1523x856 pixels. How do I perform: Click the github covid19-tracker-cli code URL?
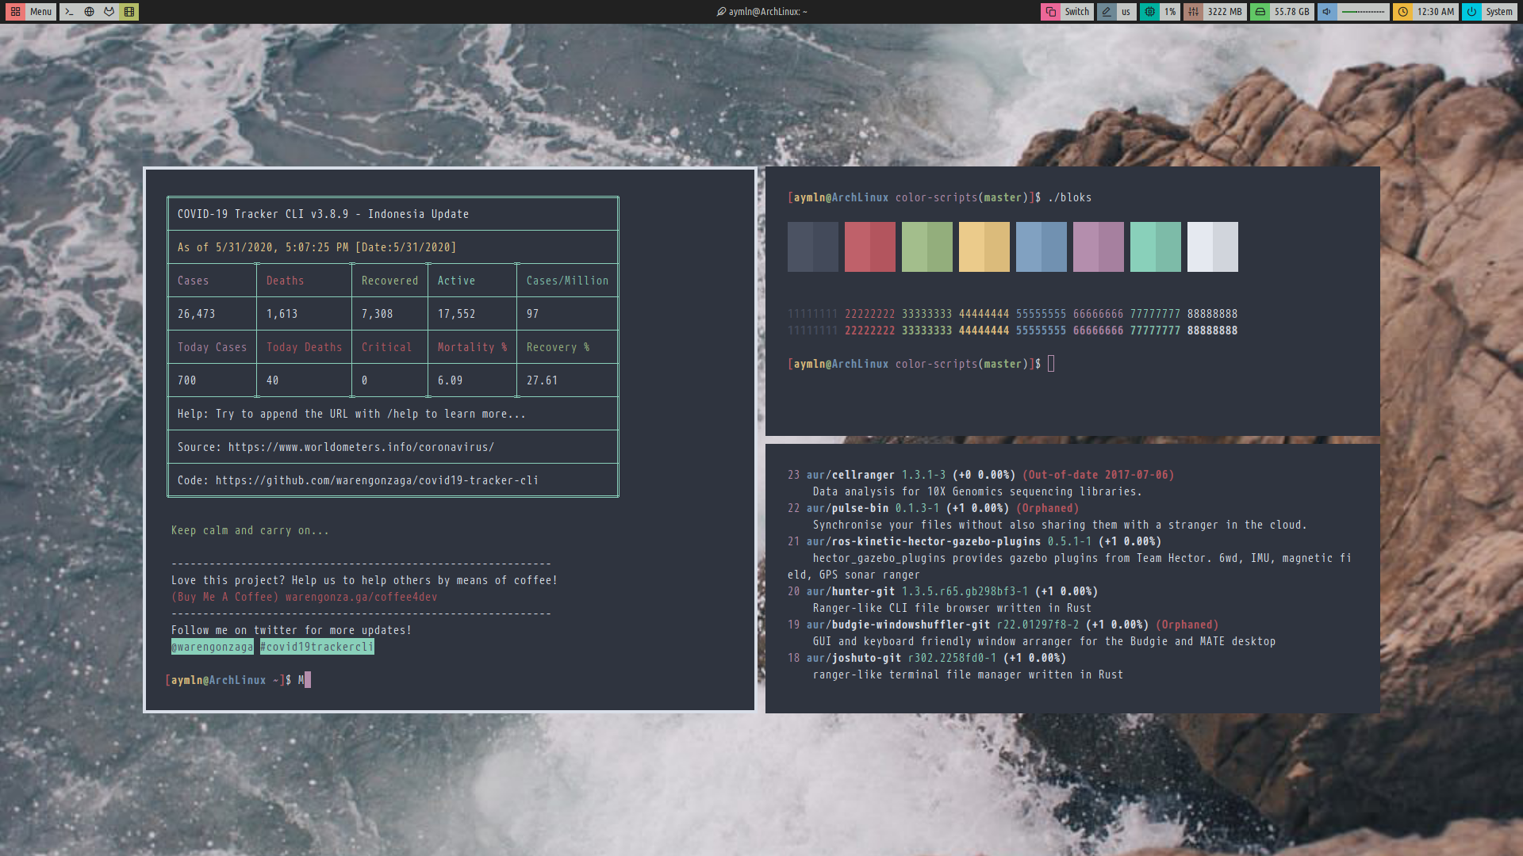pos(377,480)
